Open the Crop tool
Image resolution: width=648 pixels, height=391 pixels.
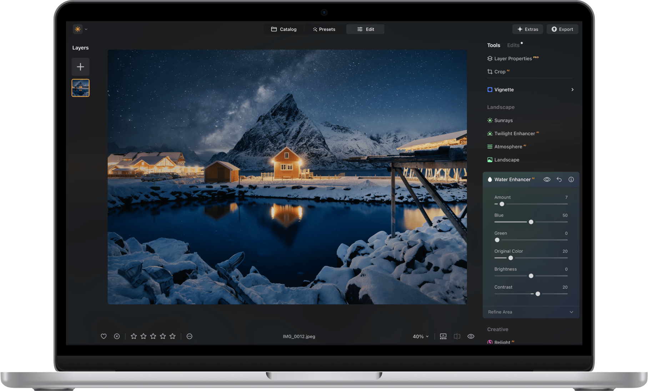tap(498, 72)
